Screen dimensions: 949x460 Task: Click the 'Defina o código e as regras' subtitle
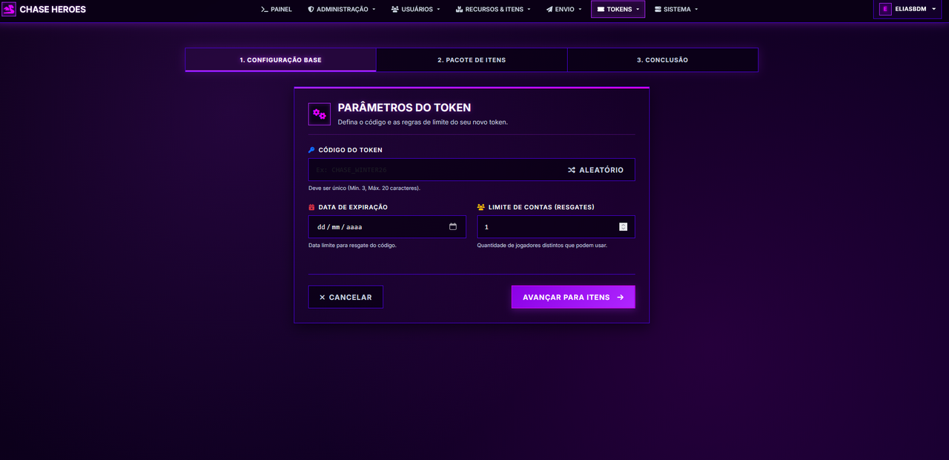tap(423, 122)
